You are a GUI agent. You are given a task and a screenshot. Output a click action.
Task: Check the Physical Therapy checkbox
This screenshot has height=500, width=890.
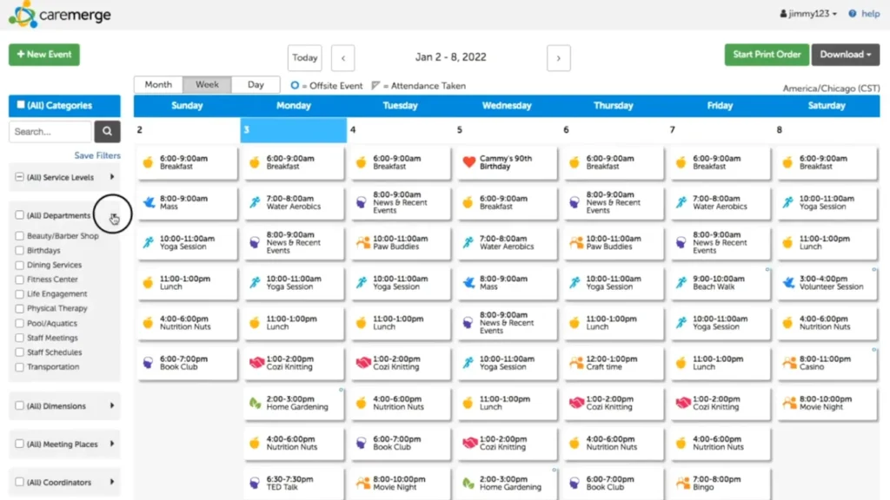click(19, 308)
